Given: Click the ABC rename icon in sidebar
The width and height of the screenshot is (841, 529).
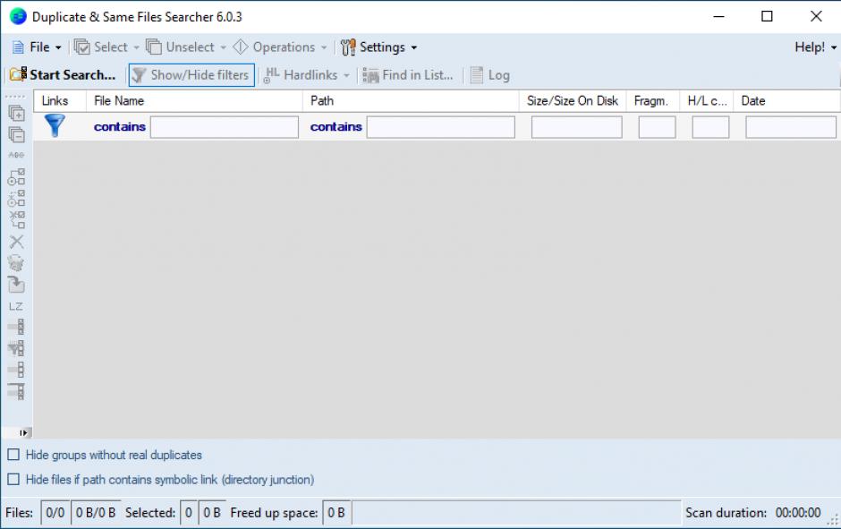Looking at the screenshot, I should point(17,155).
